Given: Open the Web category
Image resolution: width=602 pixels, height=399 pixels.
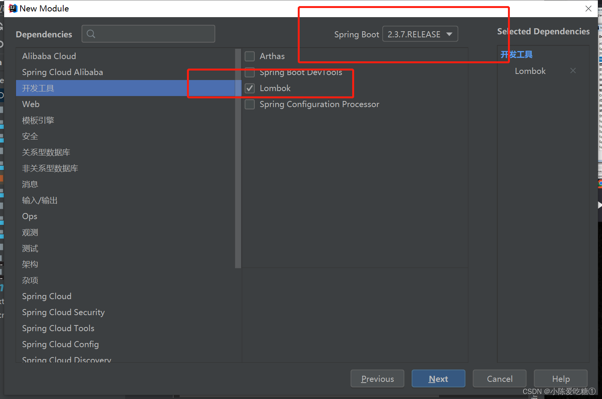Looking at the screenshot, I should click(126, 104).
